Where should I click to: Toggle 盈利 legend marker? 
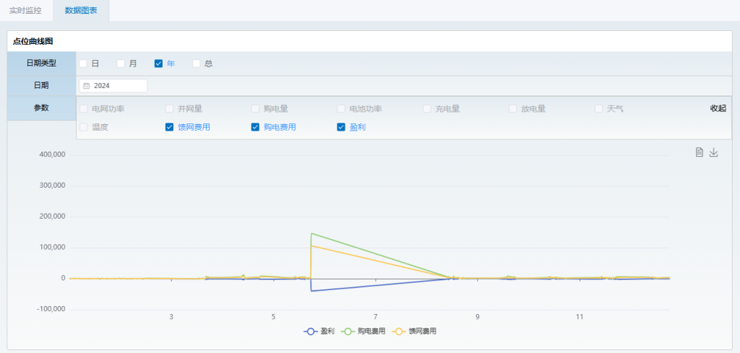tap(311, 331)
